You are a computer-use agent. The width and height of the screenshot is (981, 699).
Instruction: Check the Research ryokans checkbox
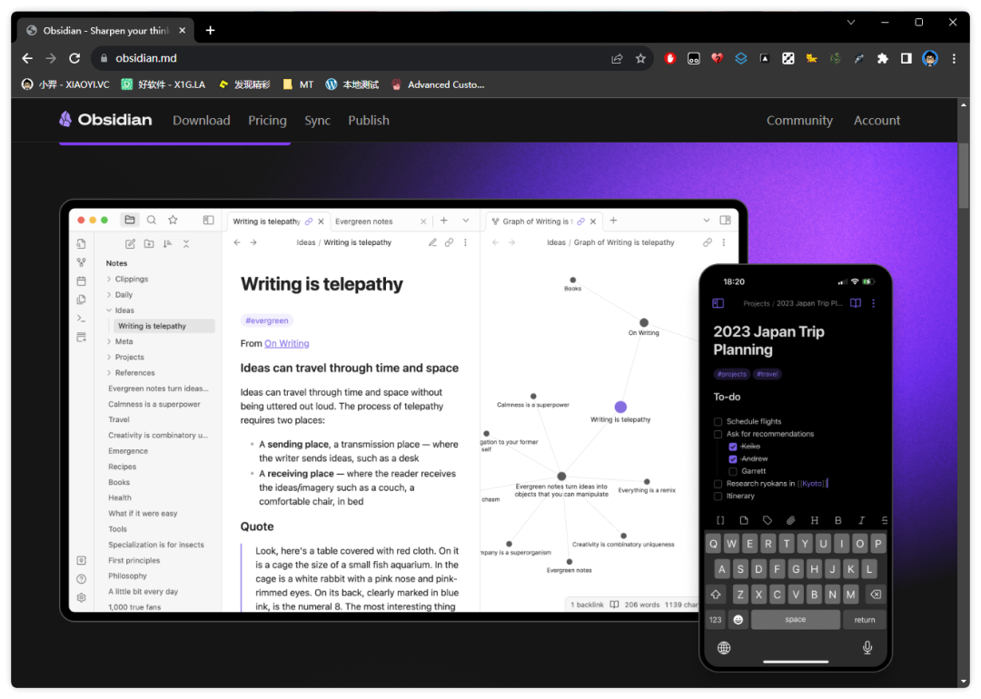coord(718,483)
